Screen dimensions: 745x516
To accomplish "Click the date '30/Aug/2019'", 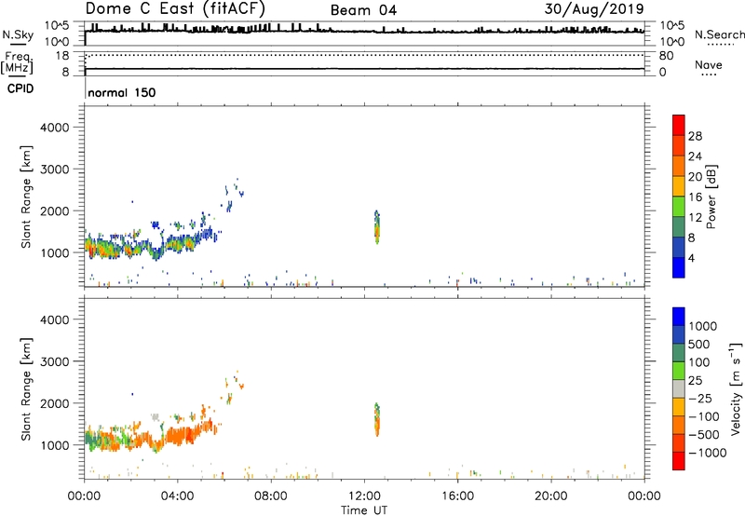I will 594,8.
